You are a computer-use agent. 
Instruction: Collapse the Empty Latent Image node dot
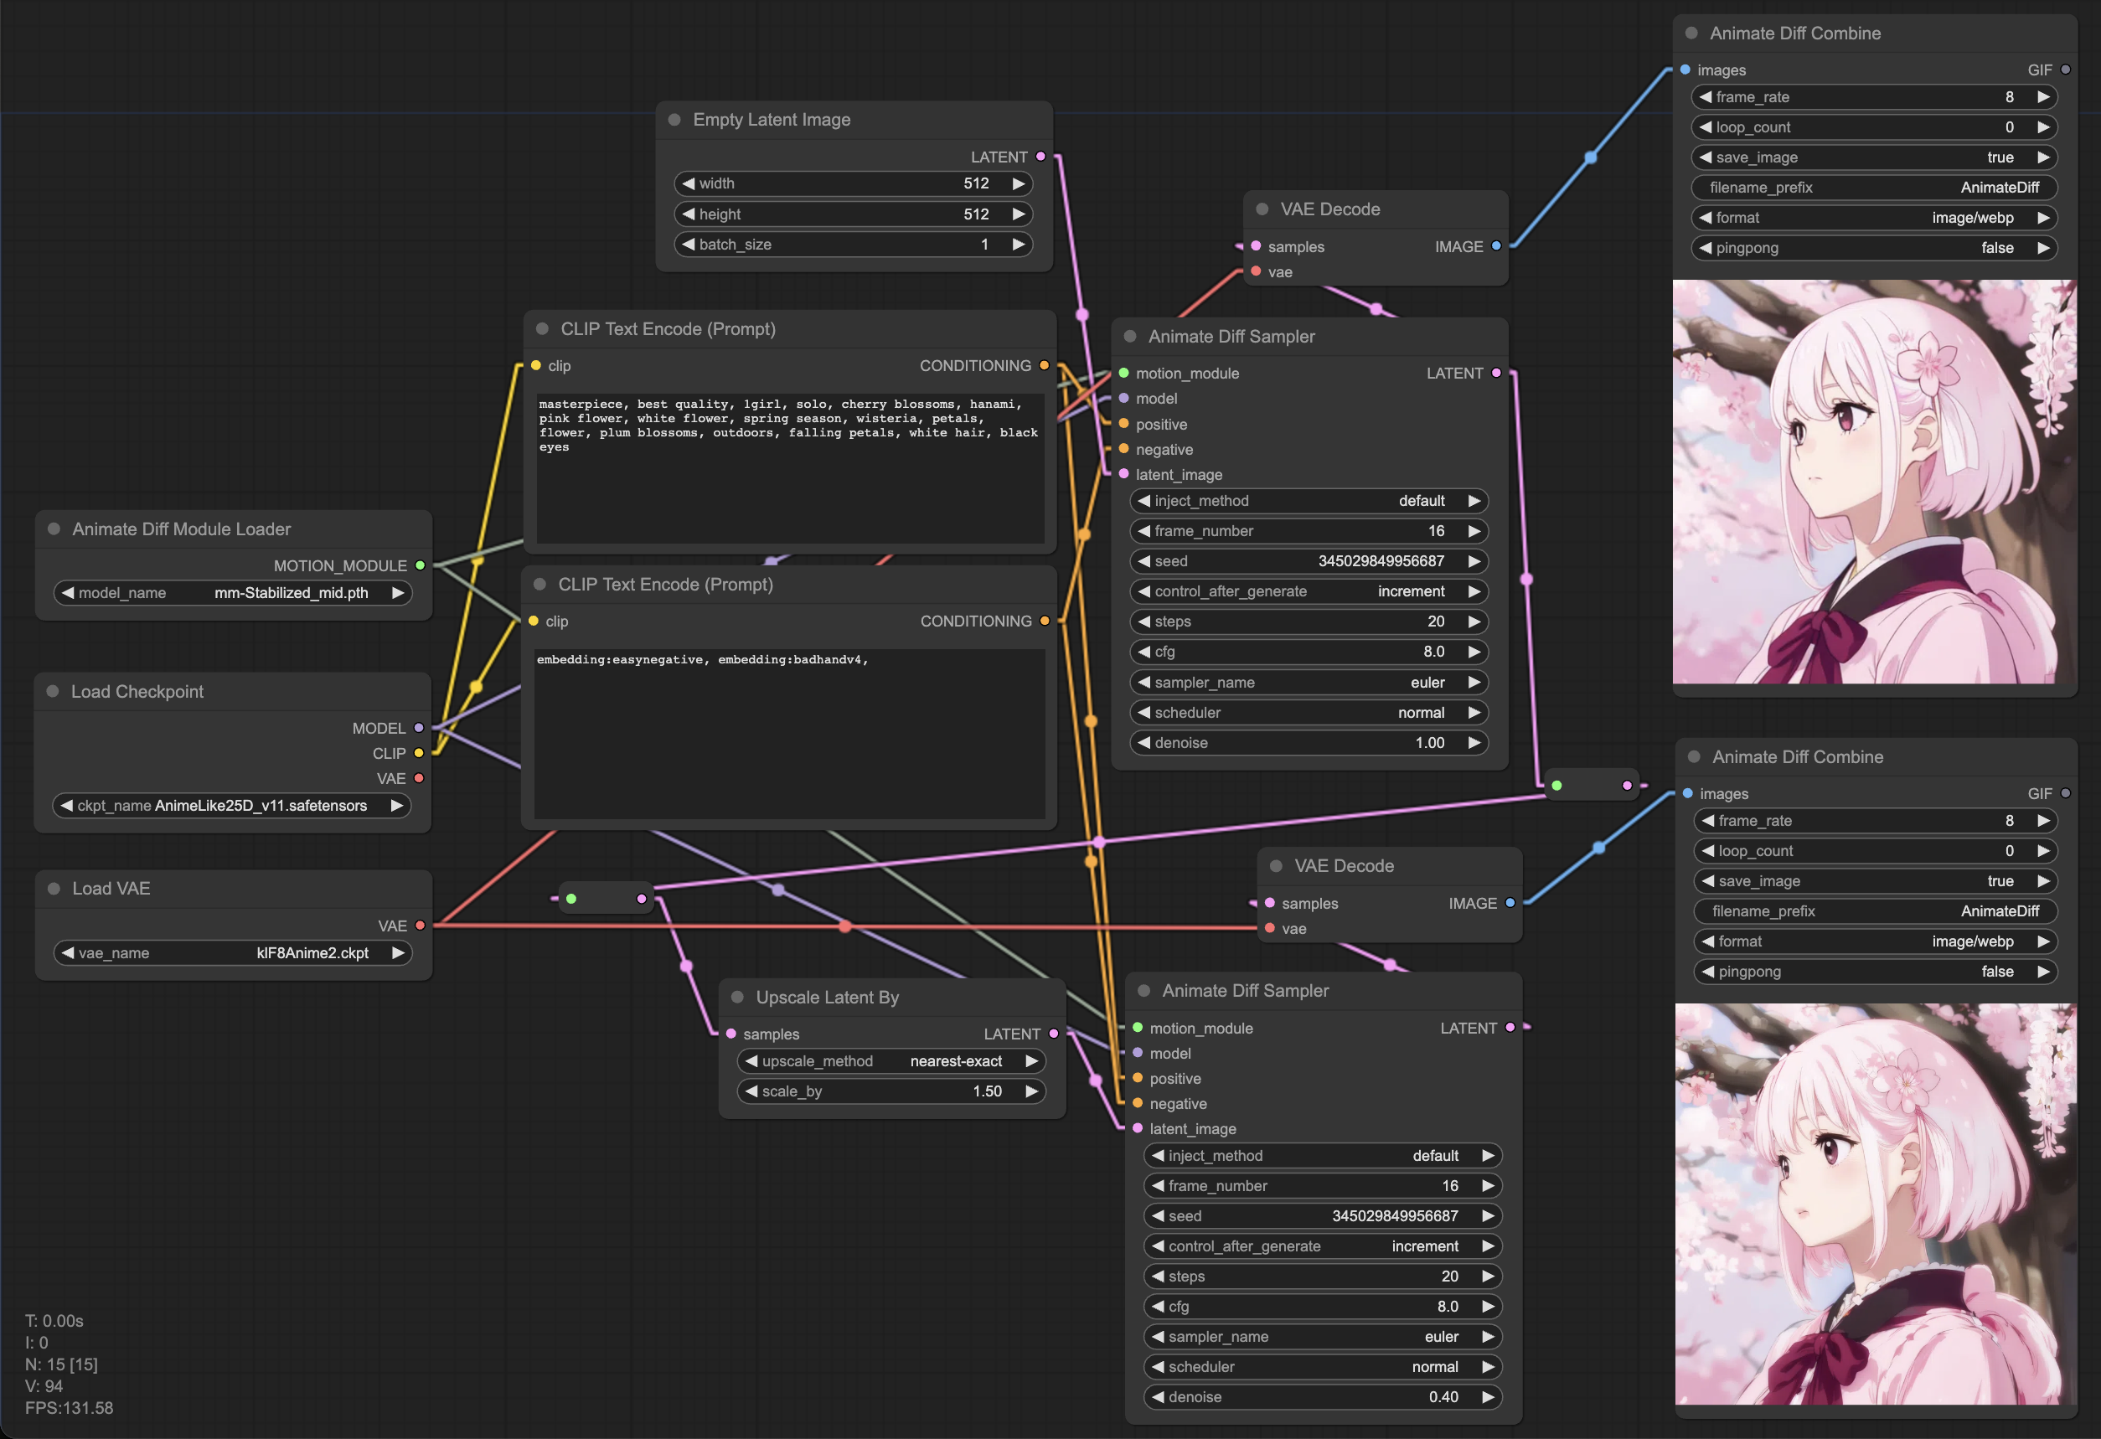[x=674, y=121]
